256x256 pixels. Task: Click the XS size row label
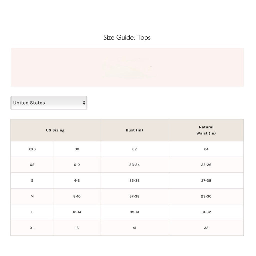pos(32,165)
